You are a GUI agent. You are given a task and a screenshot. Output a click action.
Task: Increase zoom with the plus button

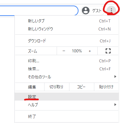(x=90, y=51)
